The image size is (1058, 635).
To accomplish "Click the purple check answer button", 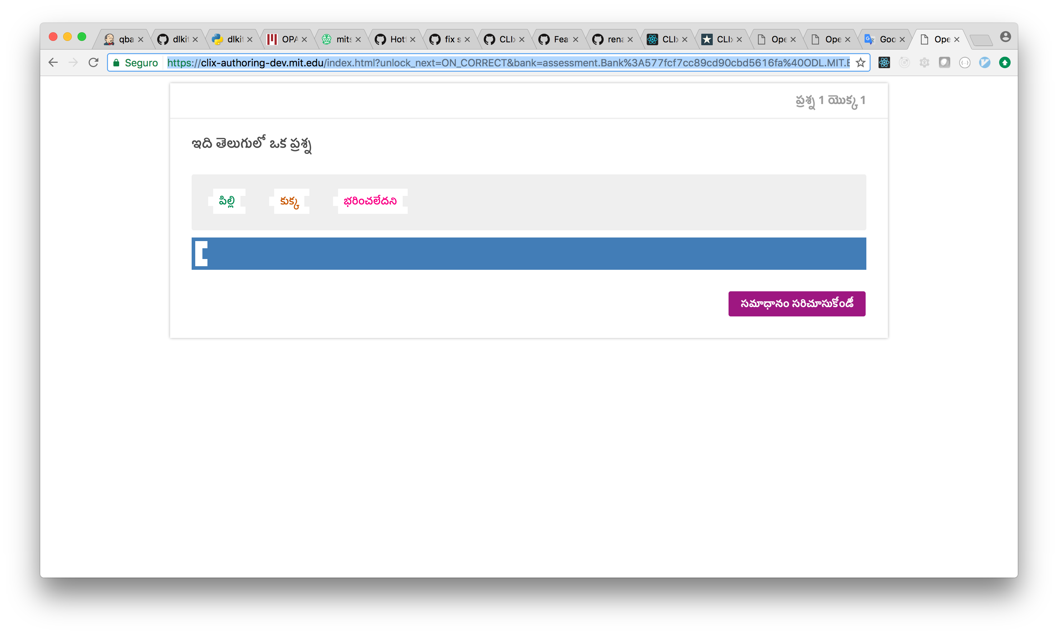I will click(796, 304).
